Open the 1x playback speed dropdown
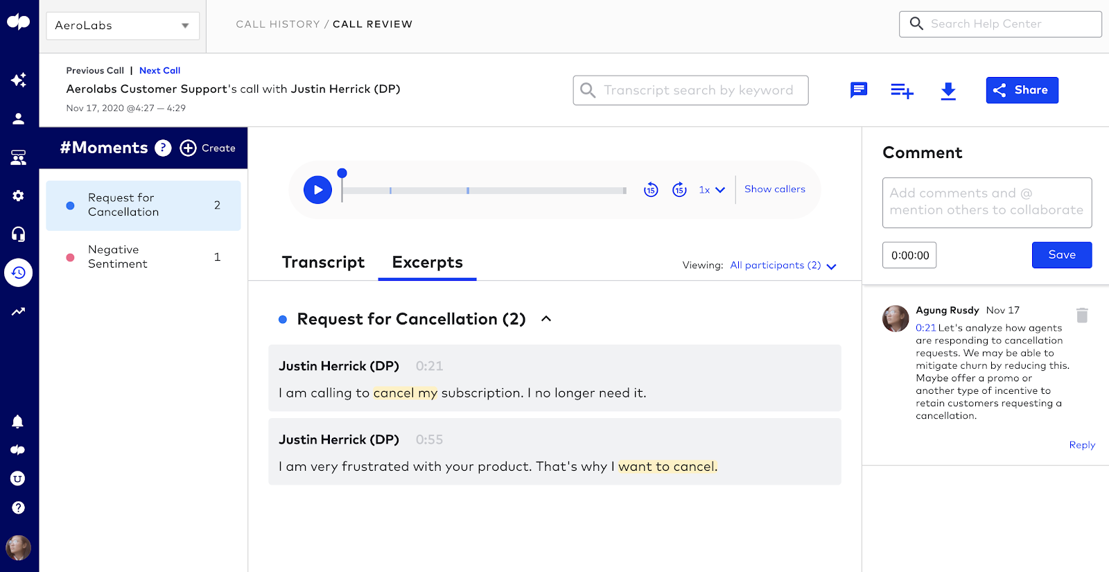The width and height of the screenshot is (1109, 572). [712, 189]
